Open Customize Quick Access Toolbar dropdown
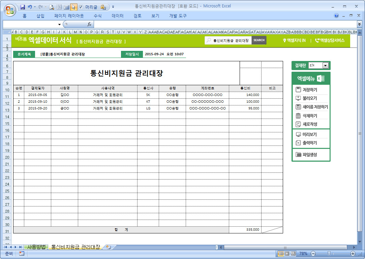Viewport: 365px width, 259px height. [x=113, y=7]
